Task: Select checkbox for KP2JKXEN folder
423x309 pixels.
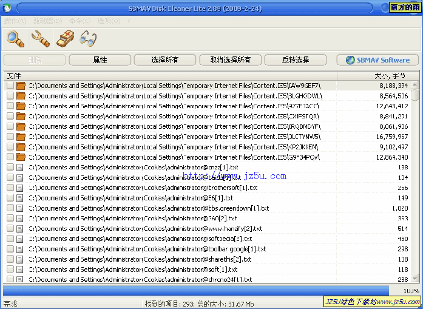Action: point(10,147)
